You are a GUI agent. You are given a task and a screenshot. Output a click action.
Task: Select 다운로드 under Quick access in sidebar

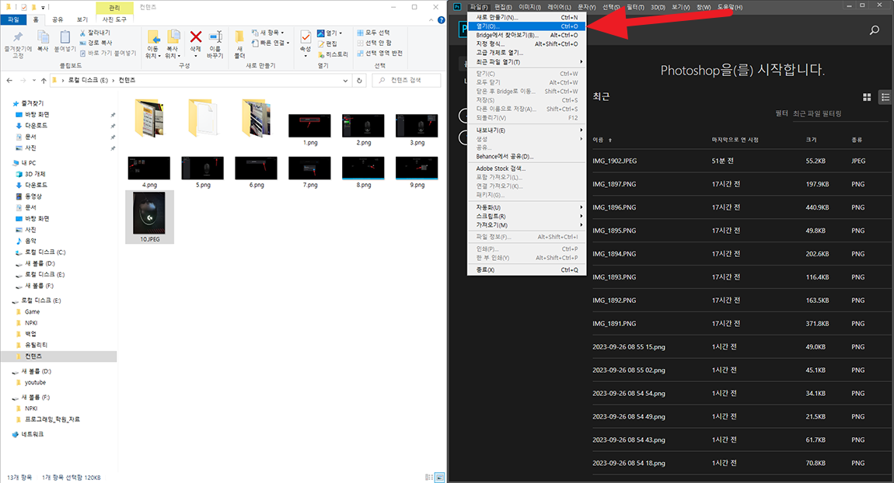36,126
